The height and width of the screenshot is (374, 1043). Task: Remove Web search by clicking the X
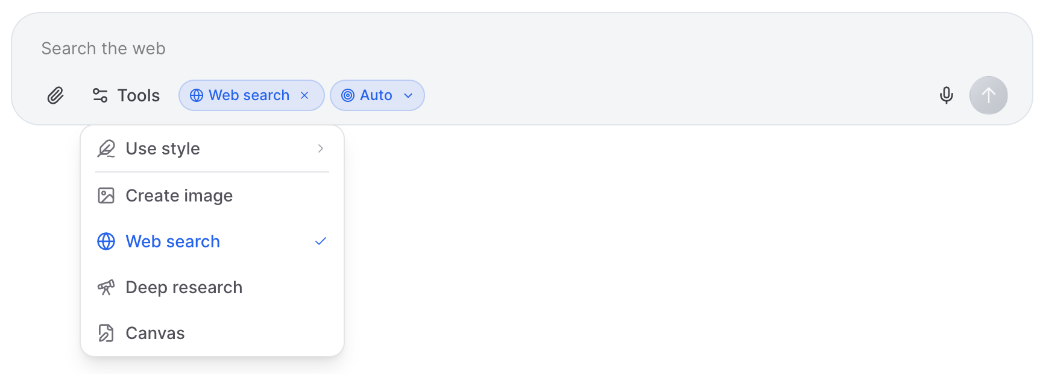(x=304, y=95)
